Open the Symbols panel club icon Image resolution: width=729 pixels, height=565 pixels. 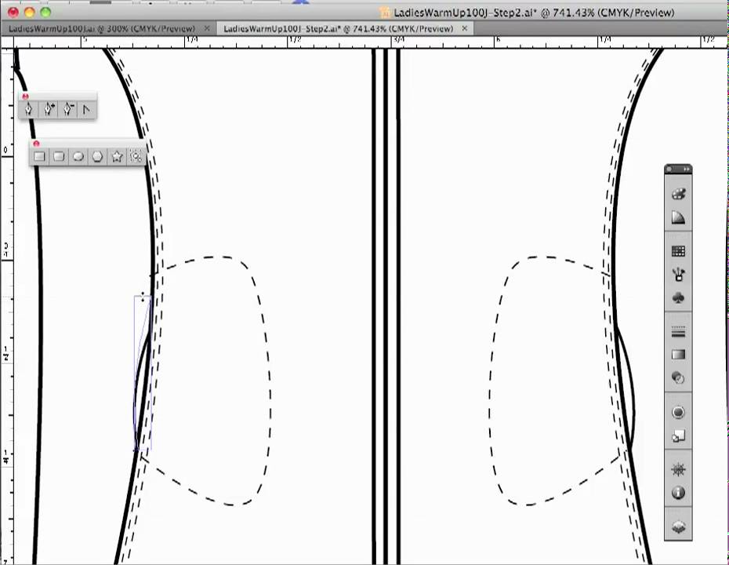tap(678, 298)
